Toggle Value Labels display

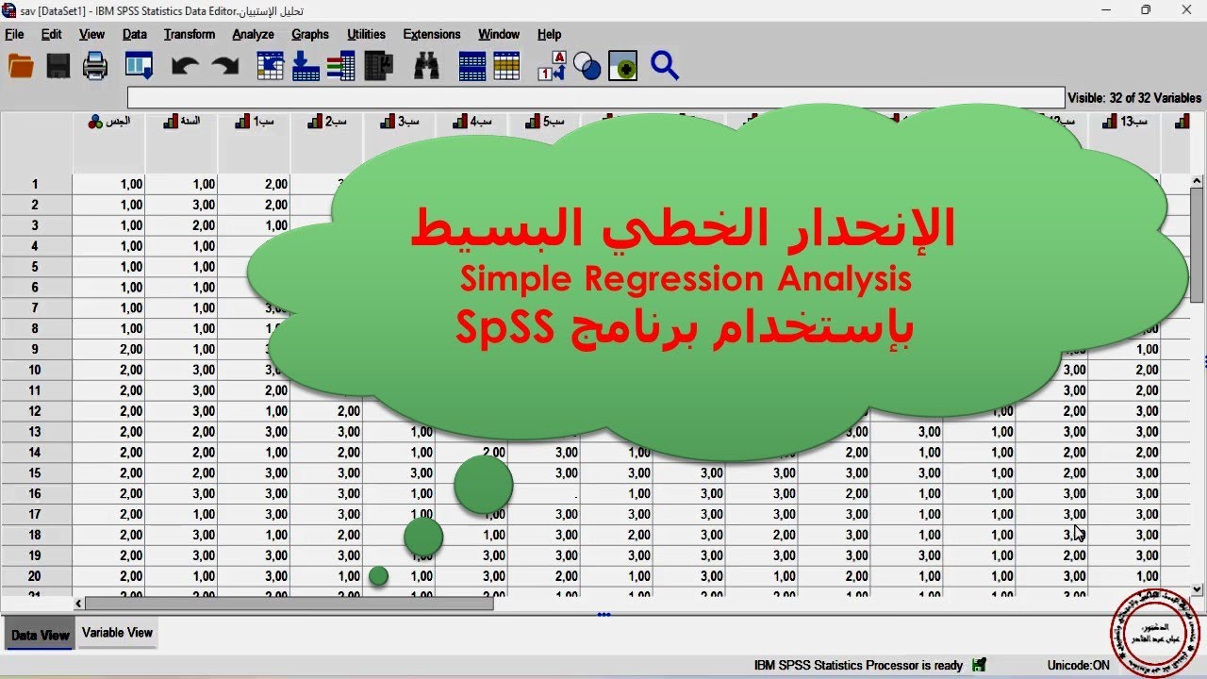point(552,66)
